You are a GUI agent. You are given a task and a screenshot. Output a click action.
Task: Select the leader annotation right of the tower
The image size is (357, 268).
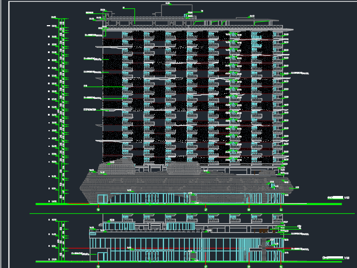(x=301, y=72)
